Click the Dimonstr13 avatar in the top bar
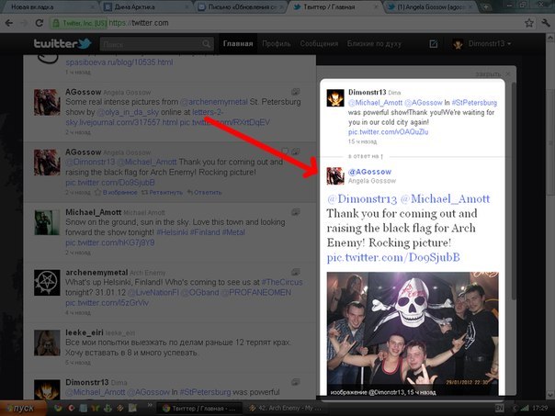Image resolution: width=555 pixels, height=416 pixels. point(458,44)
